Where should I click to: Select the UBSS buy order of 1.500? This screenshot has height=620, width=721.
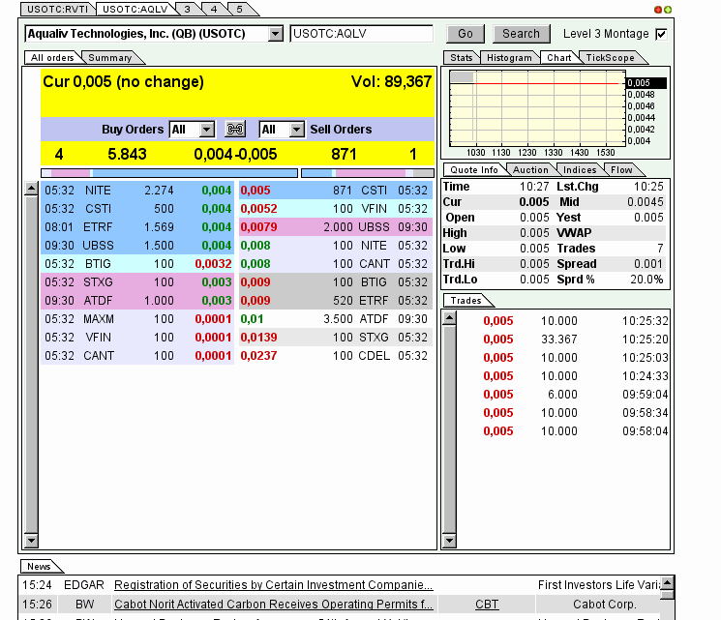pyautogui.click(x=137, y=246)
